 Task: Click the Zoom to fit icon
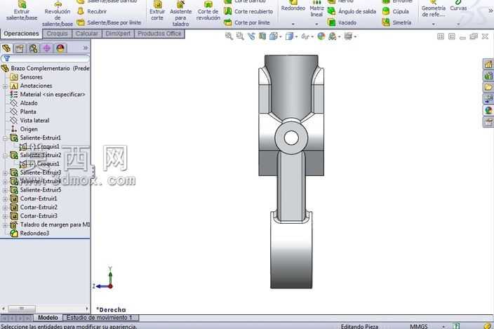click(x=229, y=36)
